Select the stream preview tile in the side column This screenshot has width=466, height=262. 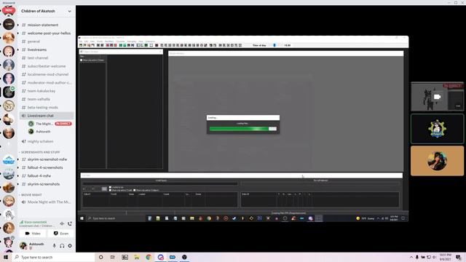[437, 97]
